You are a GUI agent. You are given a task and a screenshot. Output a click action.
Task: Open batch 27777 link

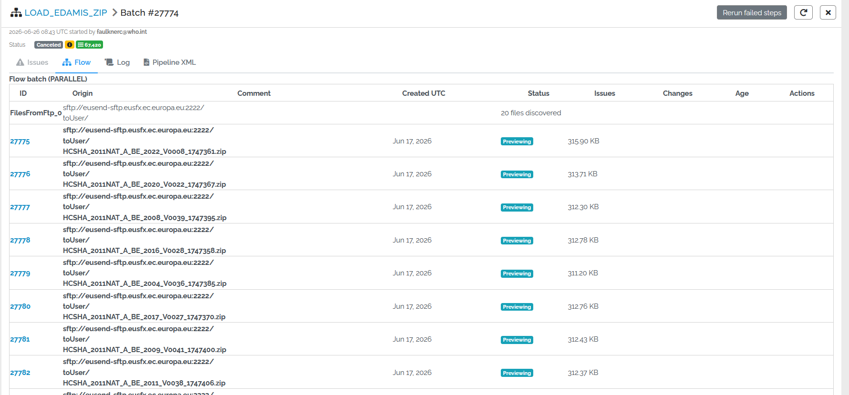pyautogui.click(x=20, y=207)
